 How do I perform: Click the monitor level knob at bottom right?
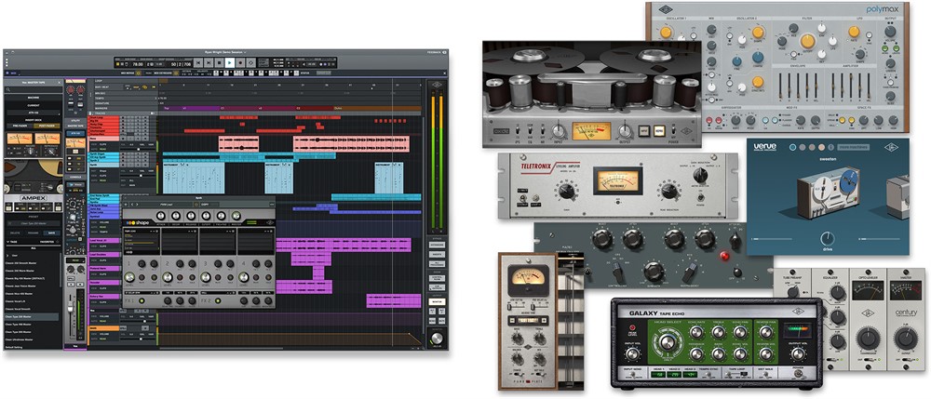[x=436, y=337]
